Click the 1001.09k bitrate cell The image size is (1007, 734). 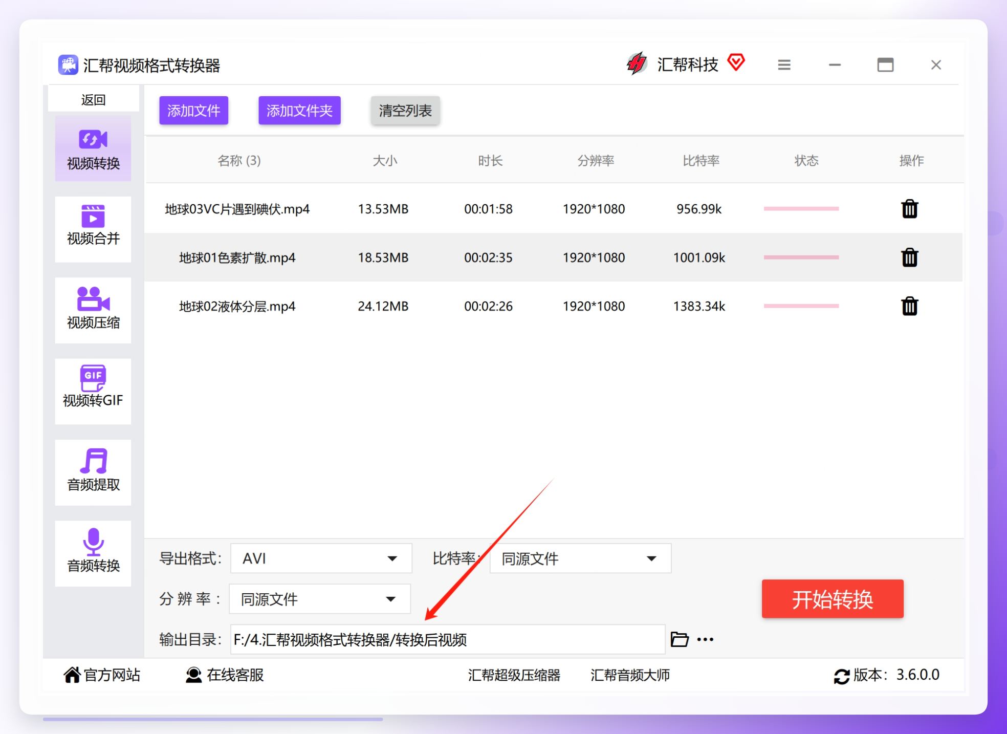(699, 257)
